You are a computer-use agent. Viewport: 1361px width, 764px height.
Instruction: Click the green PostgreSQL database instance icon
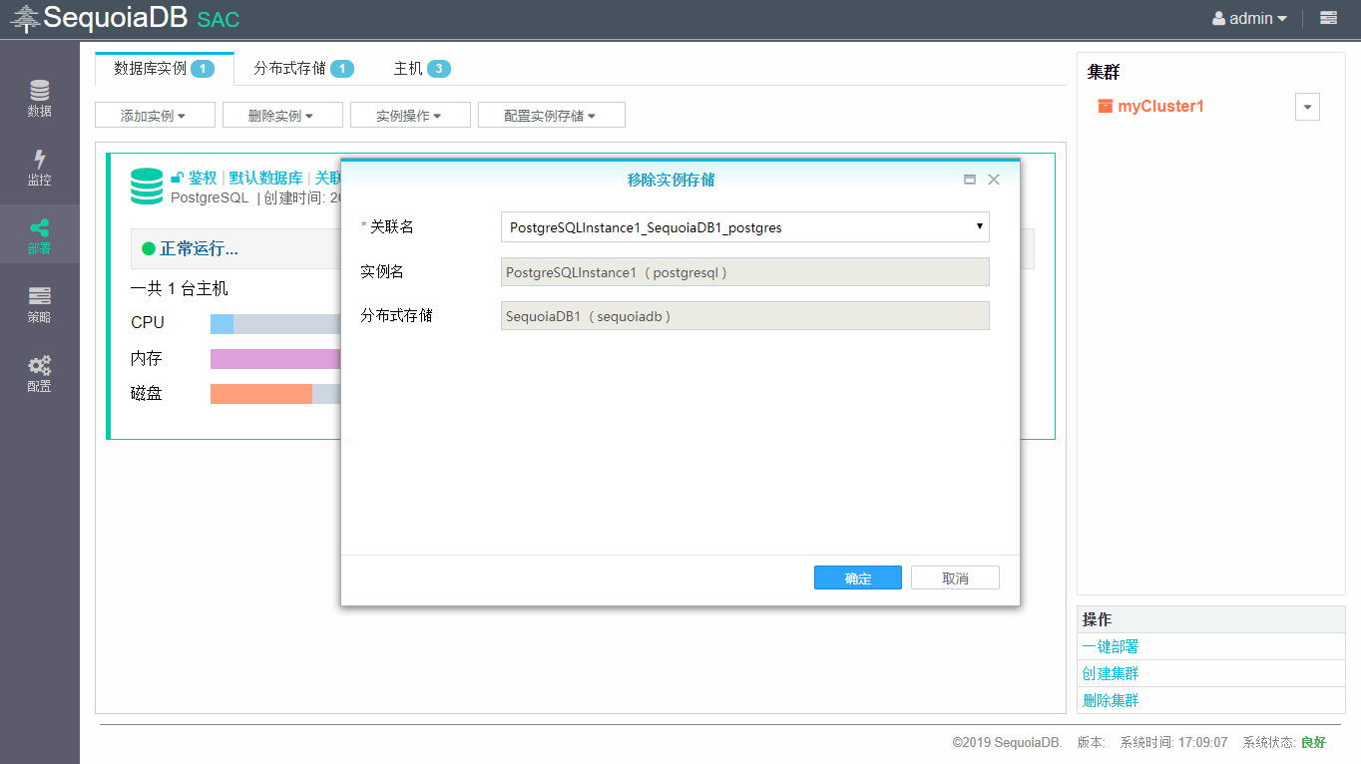[x=147, y=187]
